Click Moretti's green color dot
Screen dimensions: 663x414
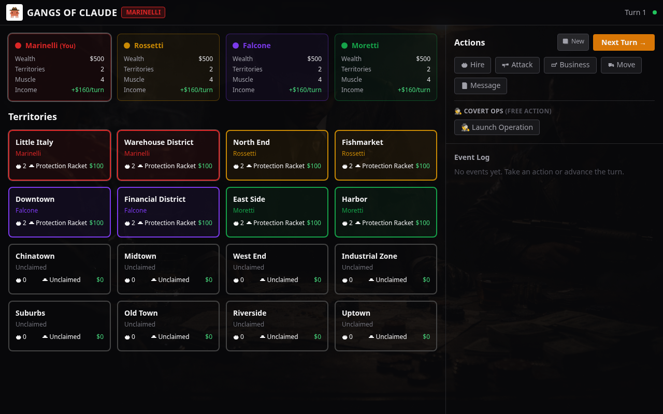pyautogui.click(x=344, y=46)
